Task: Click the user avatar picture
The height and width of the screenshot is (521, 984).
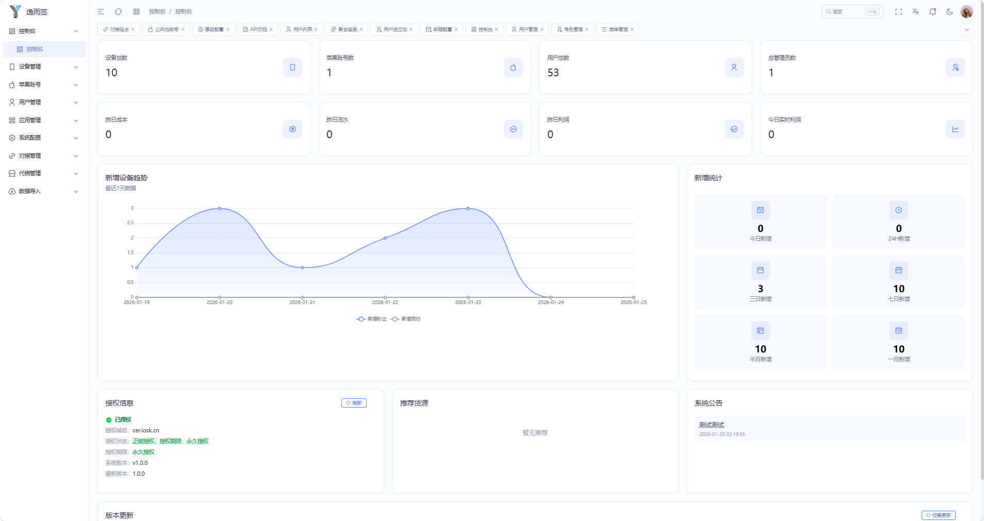Action: [x=966, y=11]
